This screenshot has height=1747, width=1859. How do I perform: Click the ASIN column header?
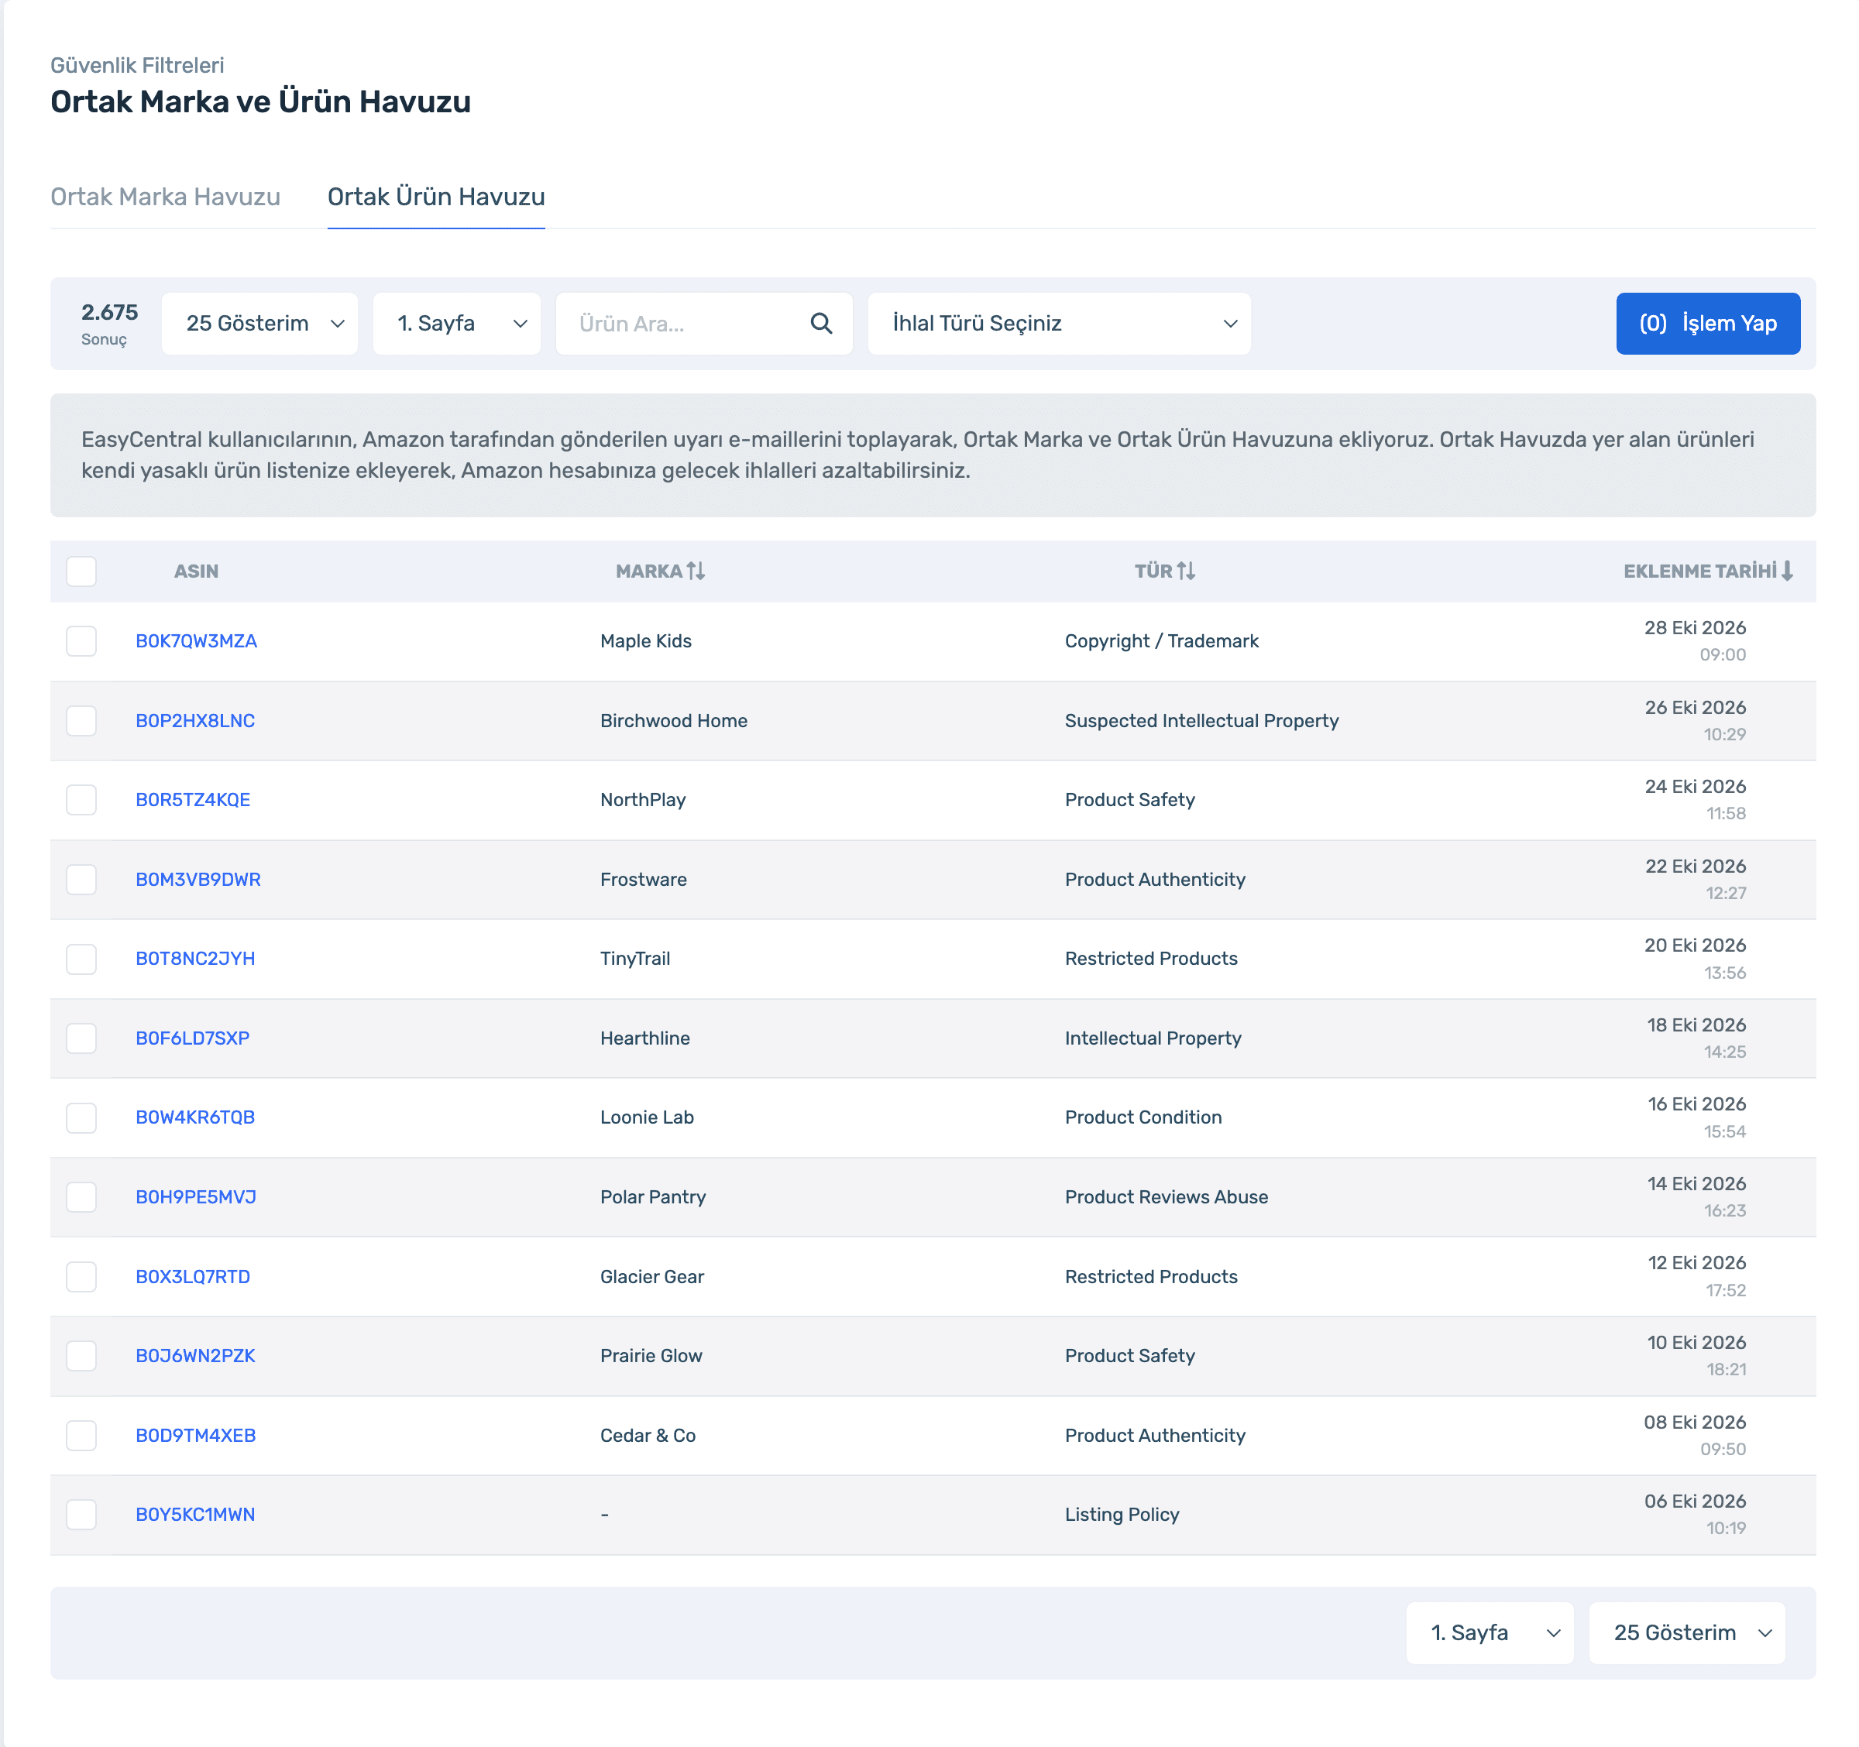point(197,571)
